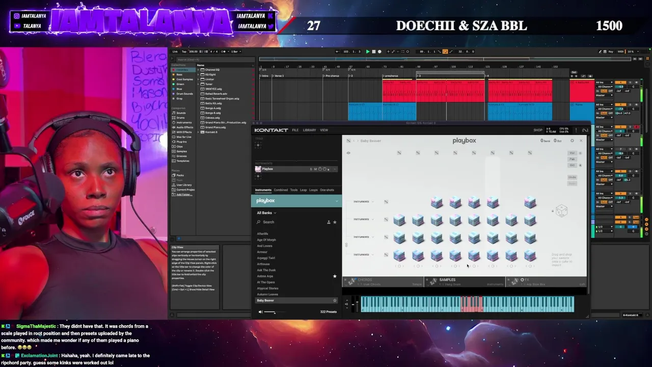Click the Pre chorus locator marker

pos(332,76)
